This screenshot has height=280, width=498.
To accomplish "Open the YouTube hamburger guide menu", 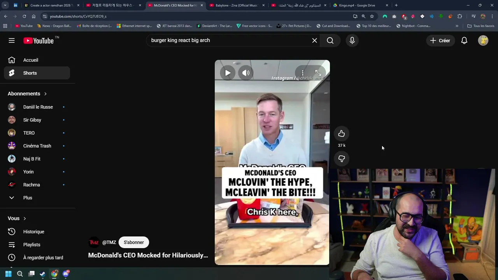I will coord(12,40).
